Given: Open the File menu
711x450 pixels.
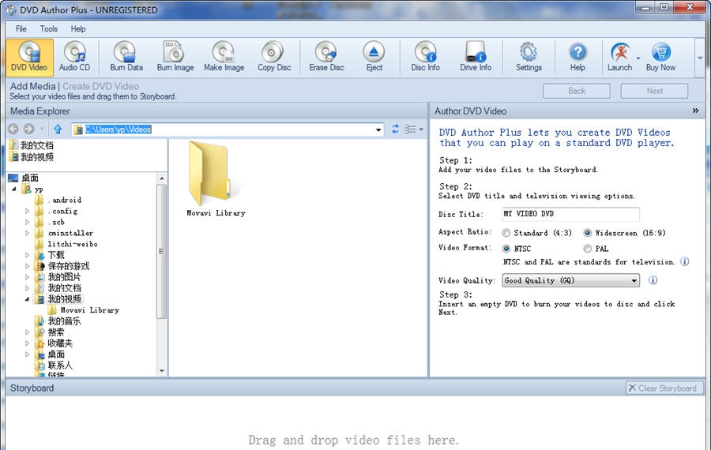Looking at the screenshot, I should 21,29.
